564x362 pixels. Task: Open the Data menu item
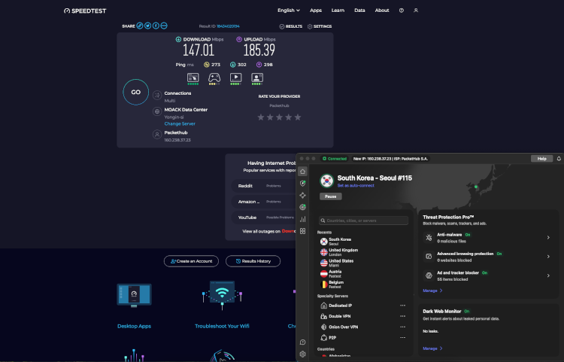pos(359,11)
